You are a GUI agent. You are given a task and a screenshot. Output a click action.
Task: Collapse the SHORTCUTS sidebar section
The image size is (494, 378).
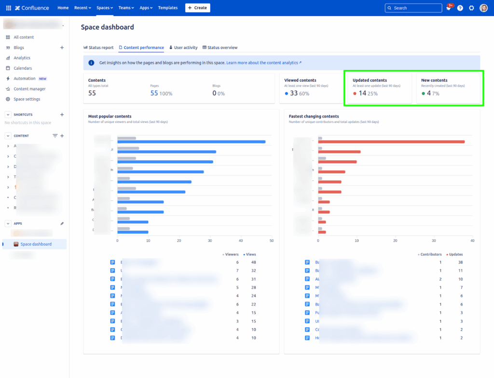click(7, 114)
